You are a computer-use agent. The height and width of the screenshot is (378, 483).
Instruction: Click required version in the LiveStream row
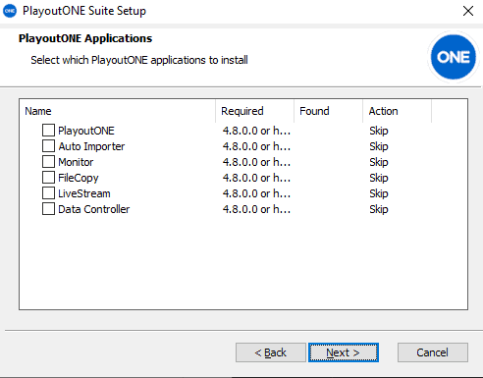(x=256, y=193)
